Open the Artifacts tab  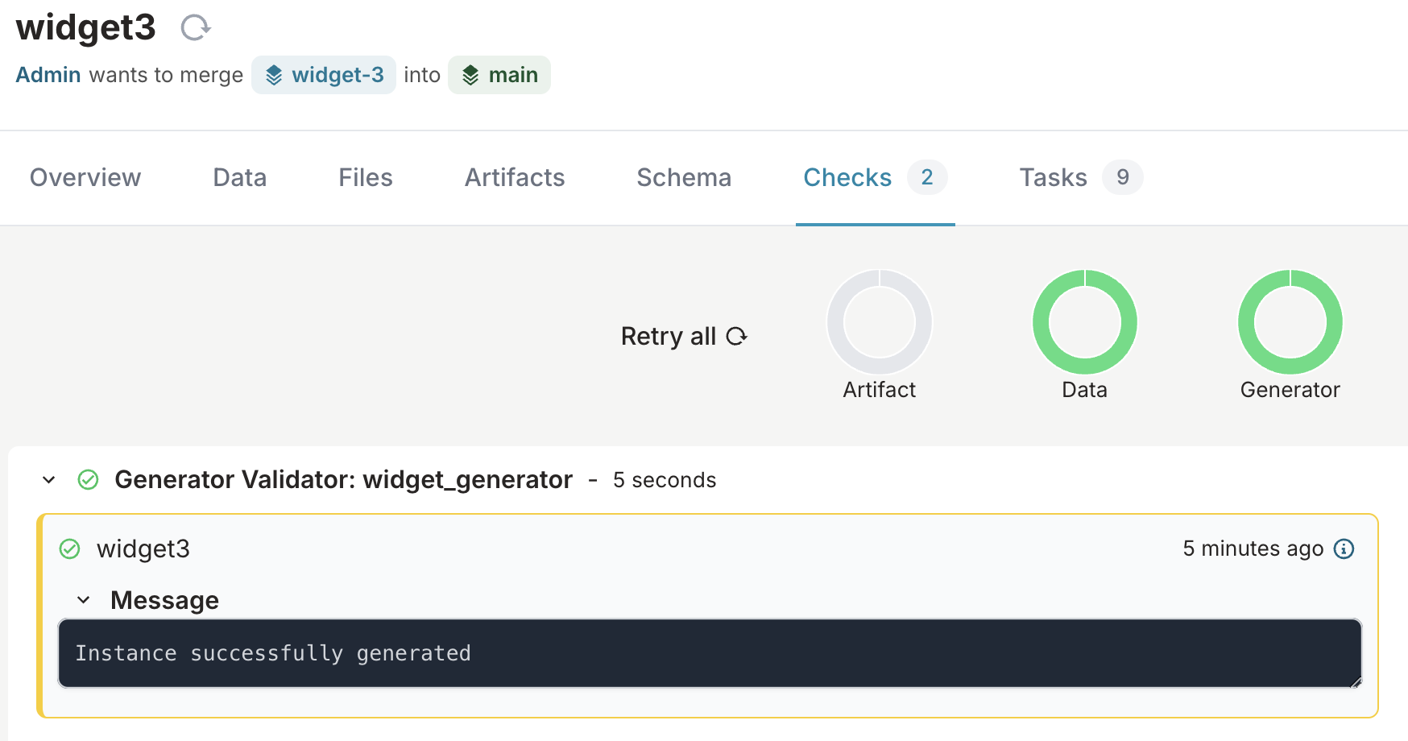[x=514, y=177]
